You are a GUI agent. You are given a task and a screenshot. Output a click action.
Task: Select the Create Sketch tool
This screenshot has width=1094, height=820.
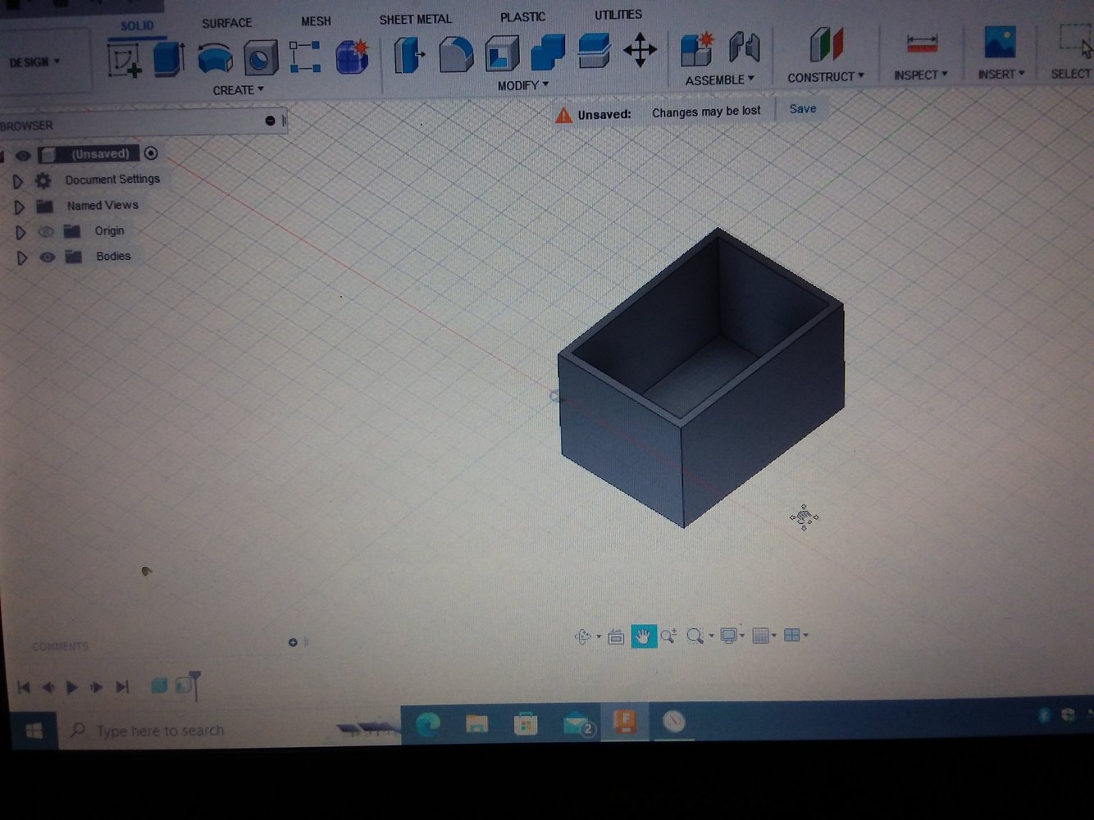[124, 60]
